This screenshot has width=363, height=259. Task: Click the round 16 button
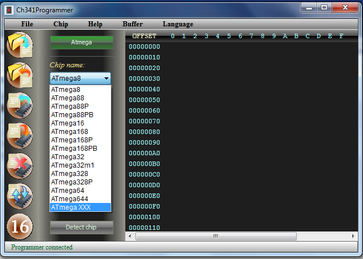20,226
